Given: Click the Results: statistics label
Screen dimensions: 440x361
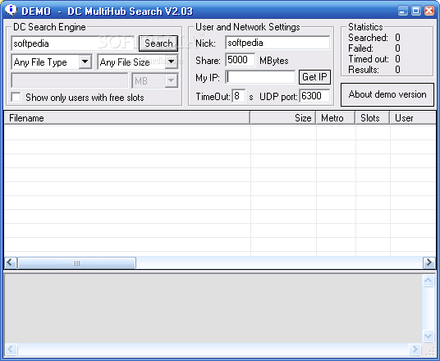Looking at the screenshot, I should tap(364, 70).
